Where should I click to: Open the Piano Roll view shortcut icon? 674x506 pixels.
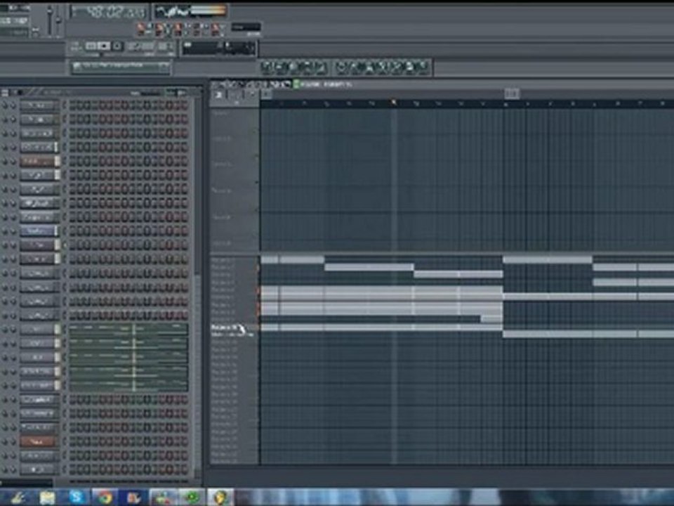(294, 67)
